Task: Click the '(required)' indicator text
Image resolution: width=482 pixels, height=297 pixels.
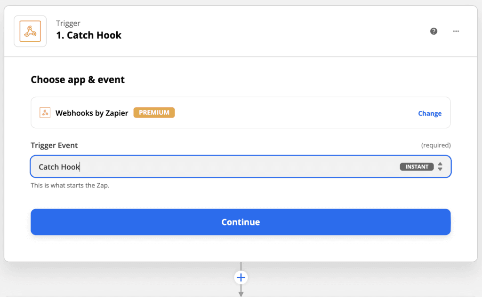Action: point(435,145)
